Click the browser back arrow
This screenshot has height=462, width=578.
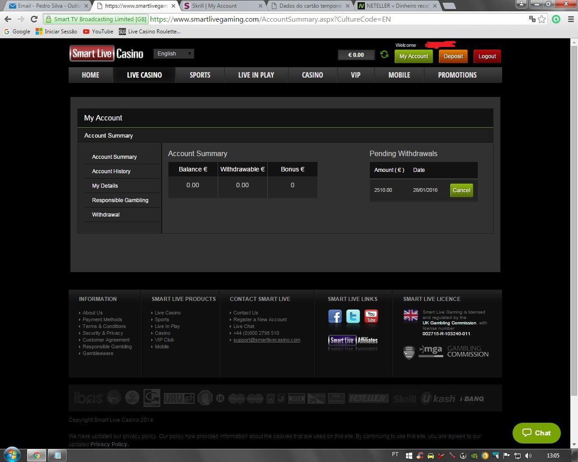[x=8, y=19]
